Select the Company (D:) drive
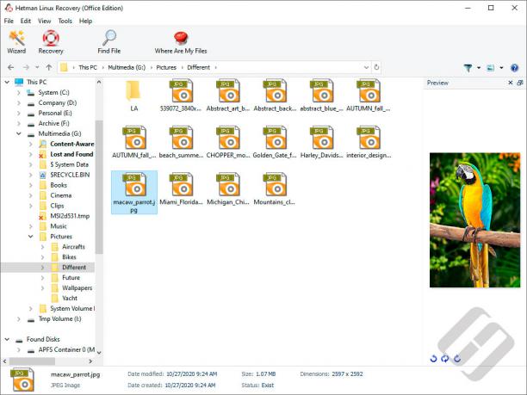Image resolution: width=527 pixels, height=395 pixels. [x=58, y=102]
